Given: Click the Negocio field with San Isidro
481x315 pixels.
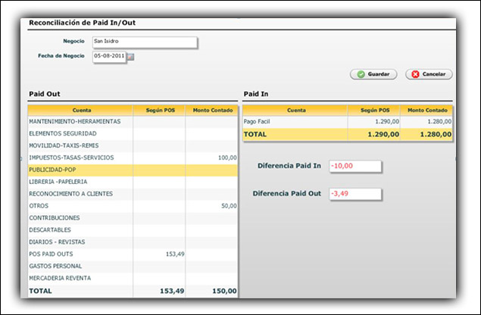Looking at the screenshot, I should (x=143, y=41).
